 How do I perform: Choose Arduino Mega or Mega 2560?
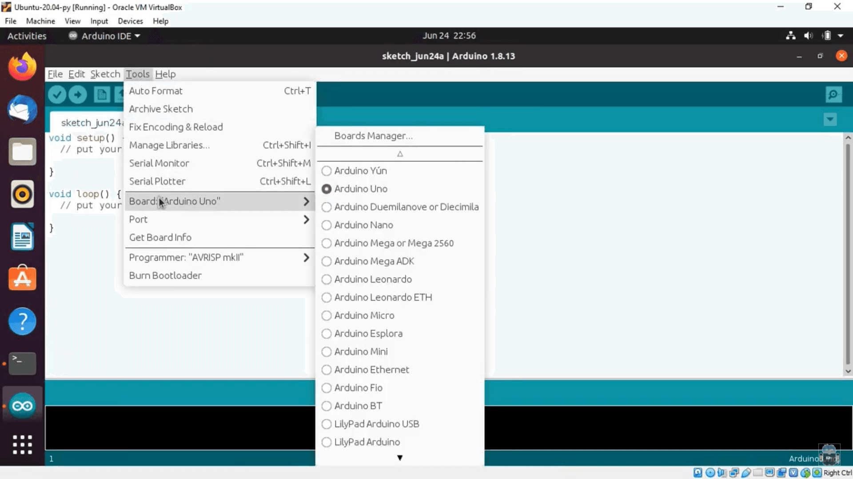click(400, 243)
